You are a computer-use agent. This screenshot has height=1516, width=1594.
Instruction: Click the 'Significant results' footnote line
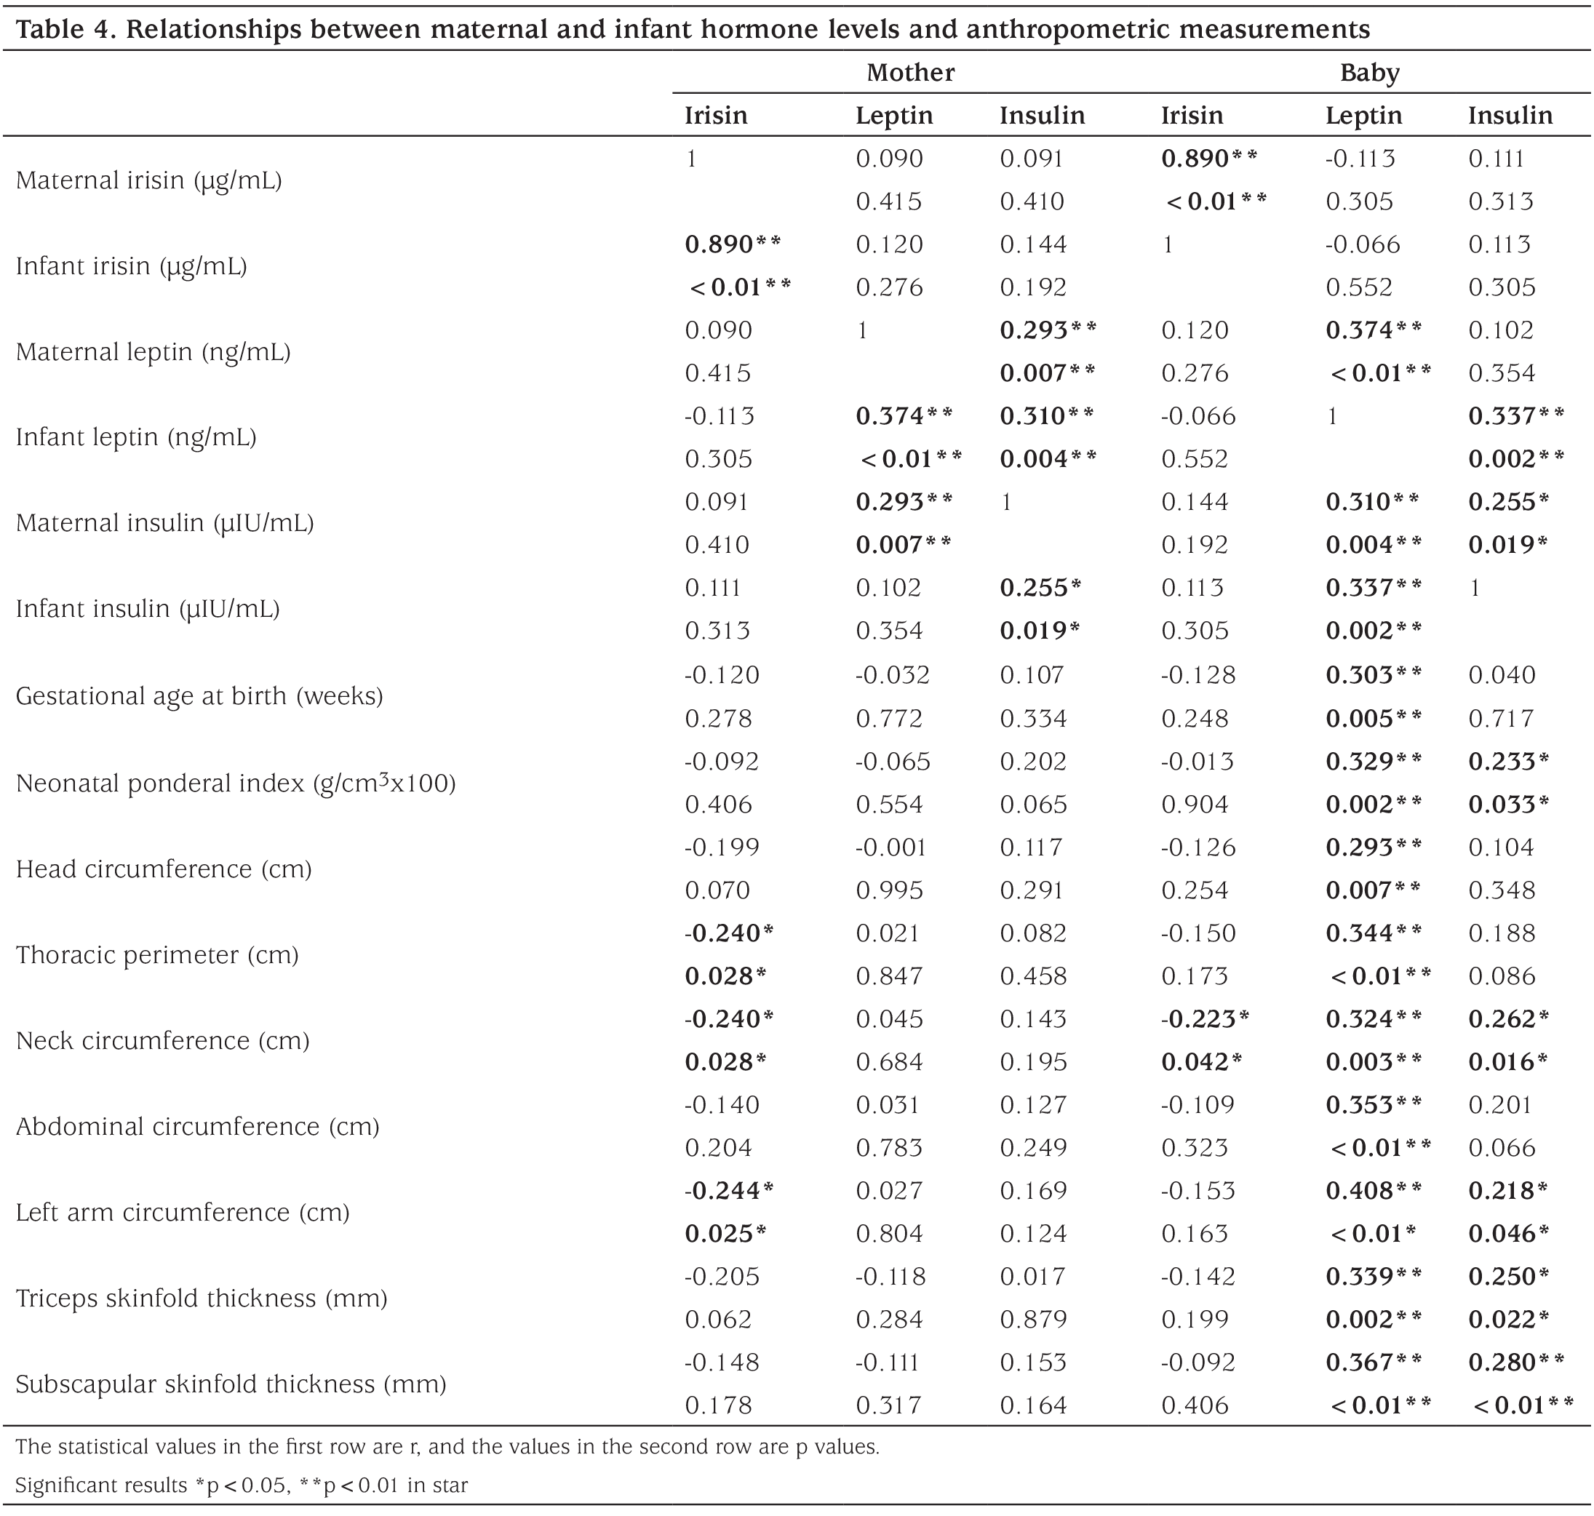point(242,1485)
